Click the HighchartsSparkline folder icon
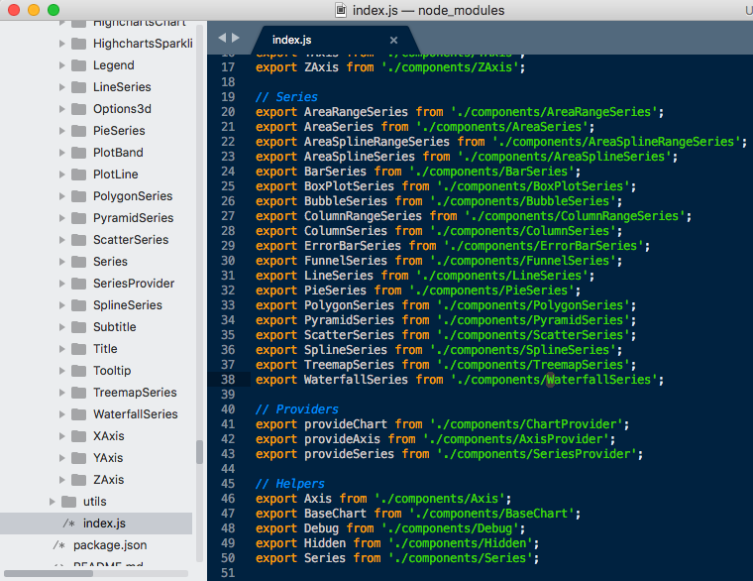753x581 pixels. (78, 44)
